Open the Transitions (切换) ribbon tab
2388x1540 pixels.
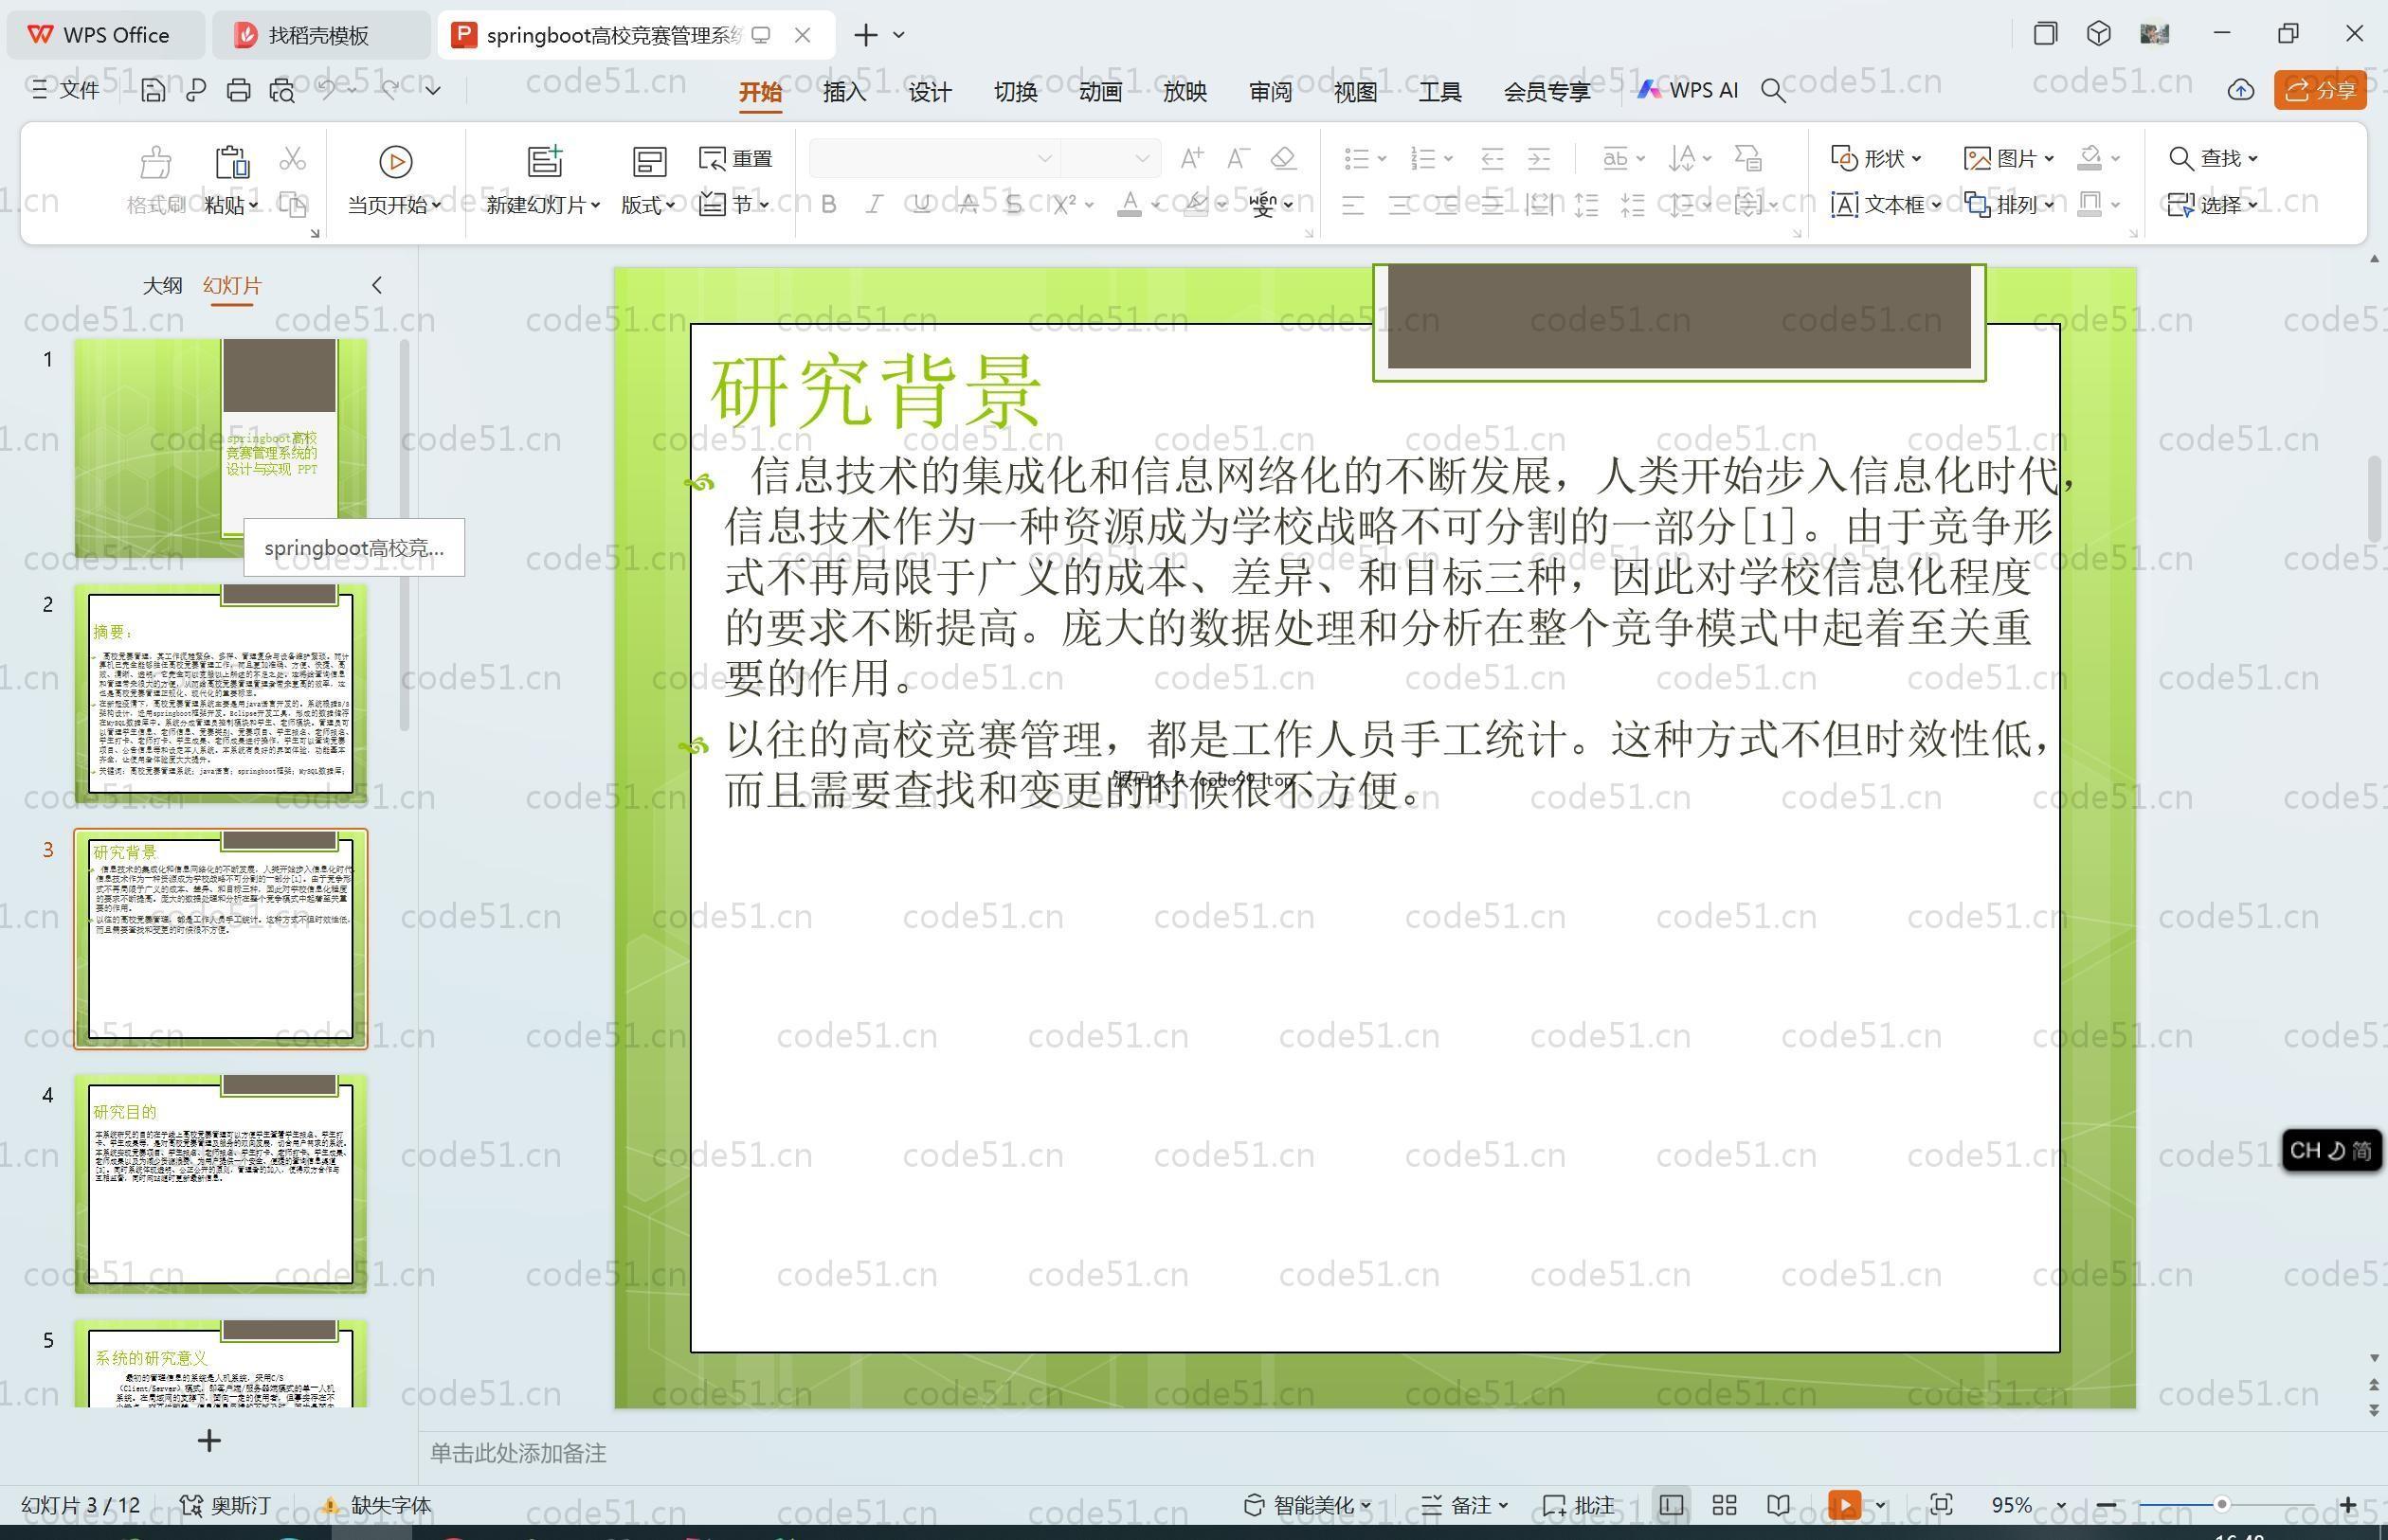(x=1016, y=92)
